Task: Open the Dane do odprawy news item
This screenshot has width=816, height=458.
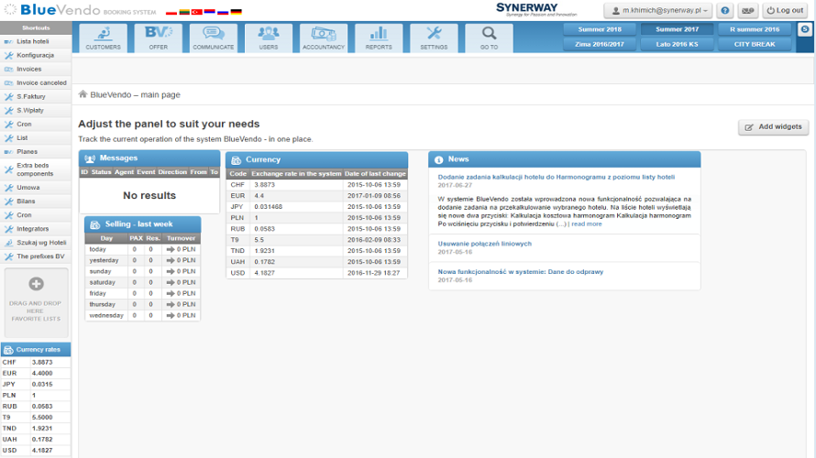Action: pyautogui.click(x=521, y=272)
